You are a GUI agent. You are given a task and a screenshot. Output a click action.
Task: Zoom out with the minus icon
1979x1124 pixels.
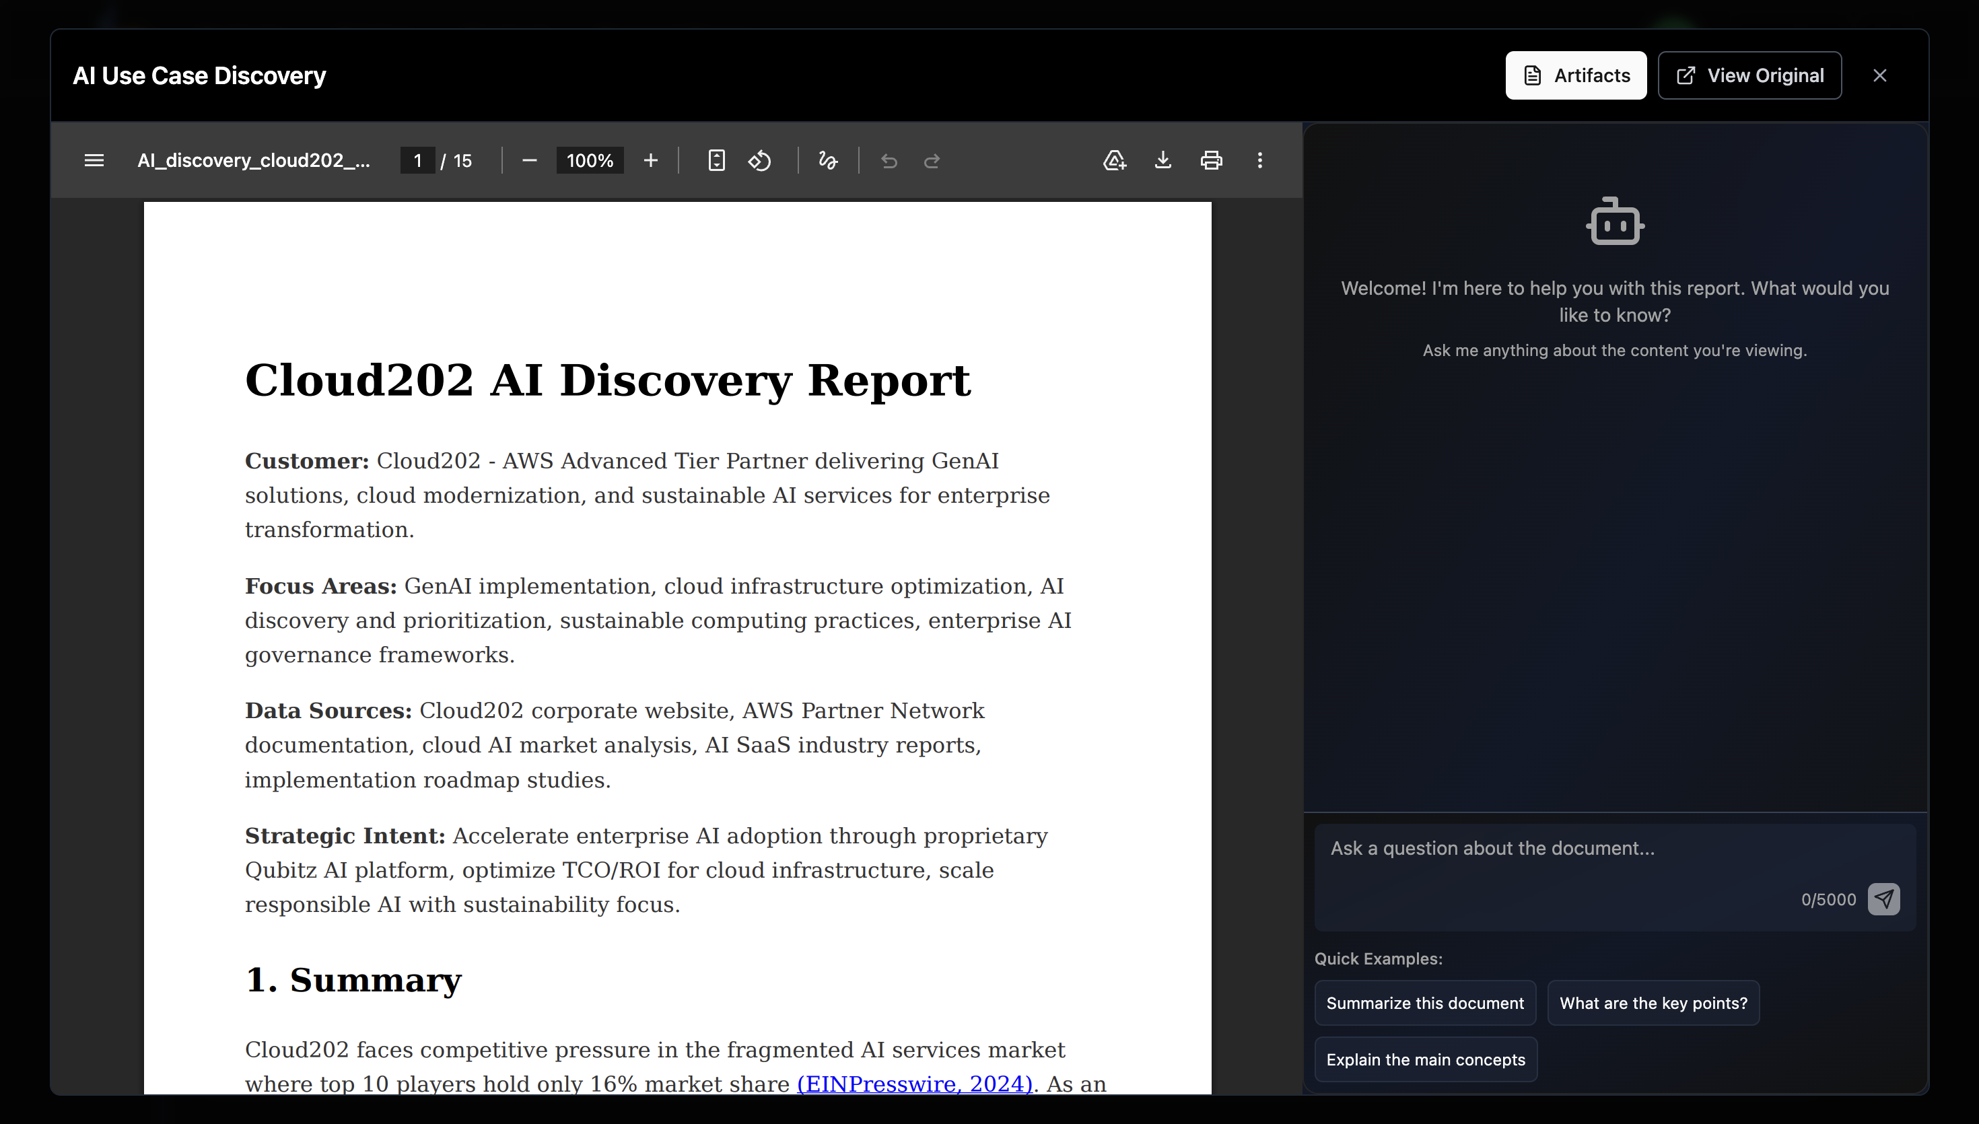click(530, 161)
